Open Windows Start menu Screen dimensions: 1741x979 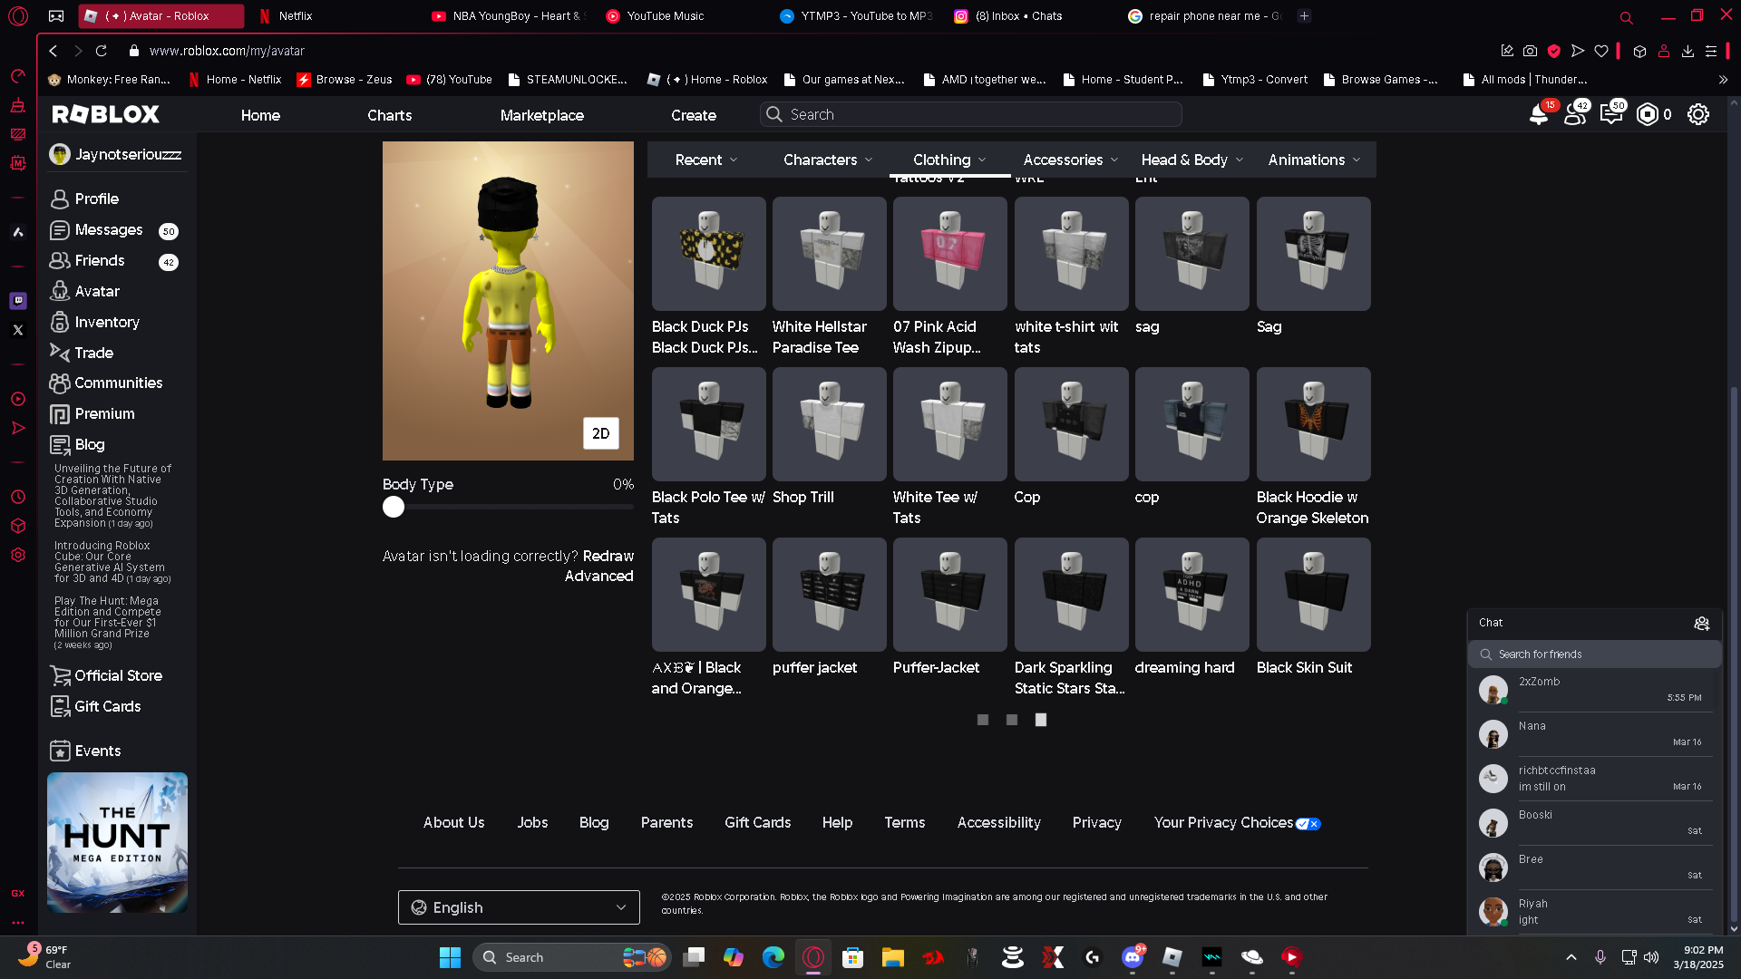click(450, 957)
